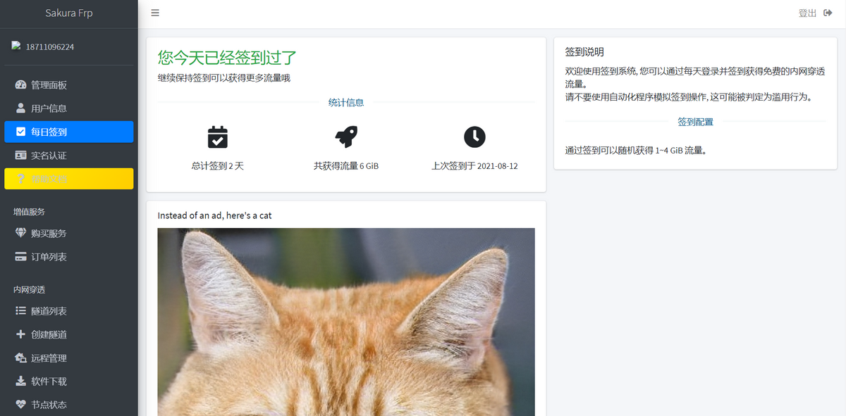Go to 用户信息 user info page
The image size is (846, 416).
pos(49,108)
